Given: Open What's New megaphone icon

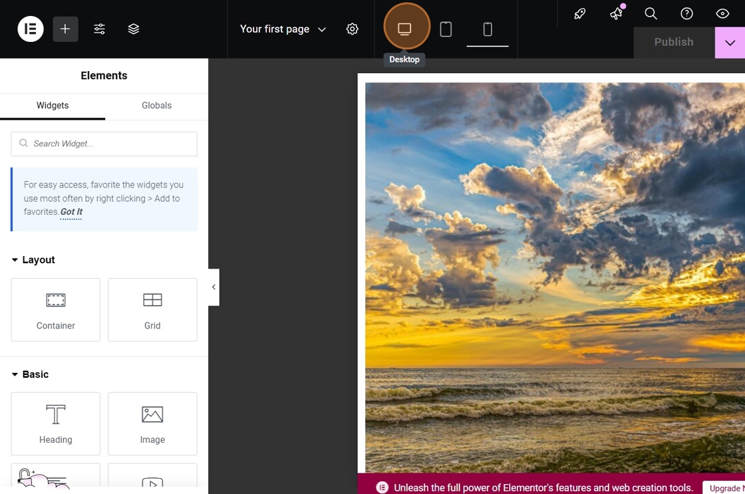Looking at the screenshot, I should pos(616,13).
